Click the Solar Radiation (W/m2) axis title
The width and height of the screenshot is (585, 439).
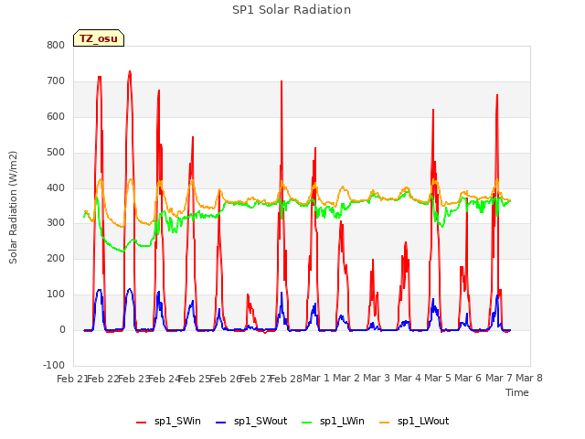(13, 208)
